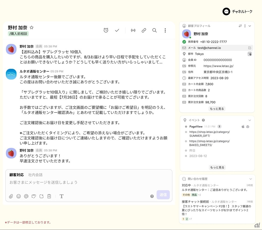Toggle the live broadcast signal icon
262x230 pixels.
(133, 30)
